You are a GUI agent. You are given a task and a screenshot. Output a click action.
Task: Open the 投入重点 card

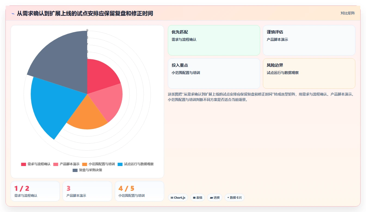click(x=214, y=73)
